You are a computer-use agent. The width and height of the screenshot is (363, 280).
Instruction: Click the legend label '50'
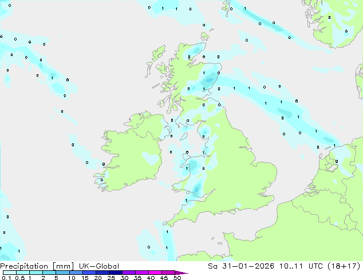coord(177,278)
